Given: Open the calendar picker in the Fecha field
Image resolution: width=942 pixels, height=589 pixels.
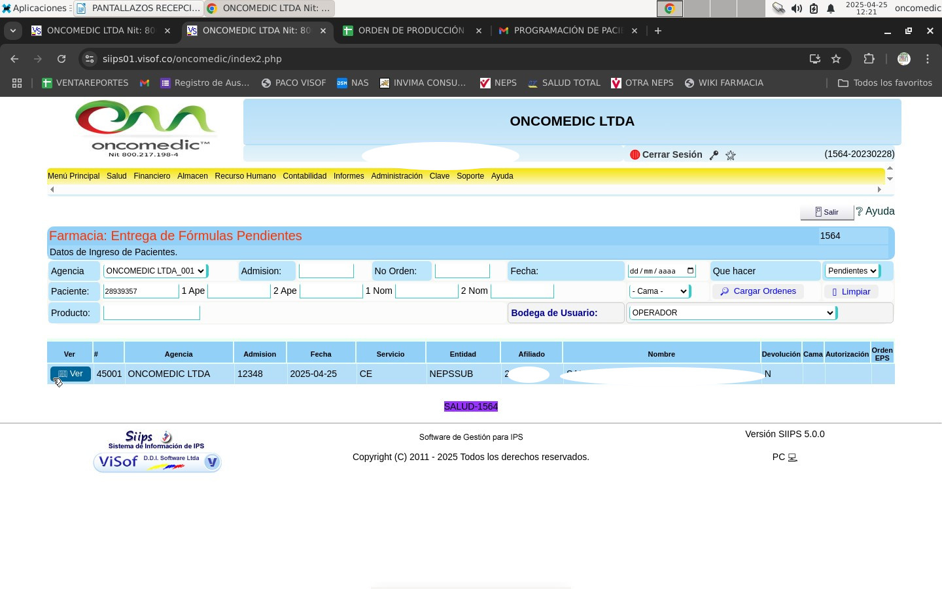Looking at the screenshot, I should tap(690, 271).
